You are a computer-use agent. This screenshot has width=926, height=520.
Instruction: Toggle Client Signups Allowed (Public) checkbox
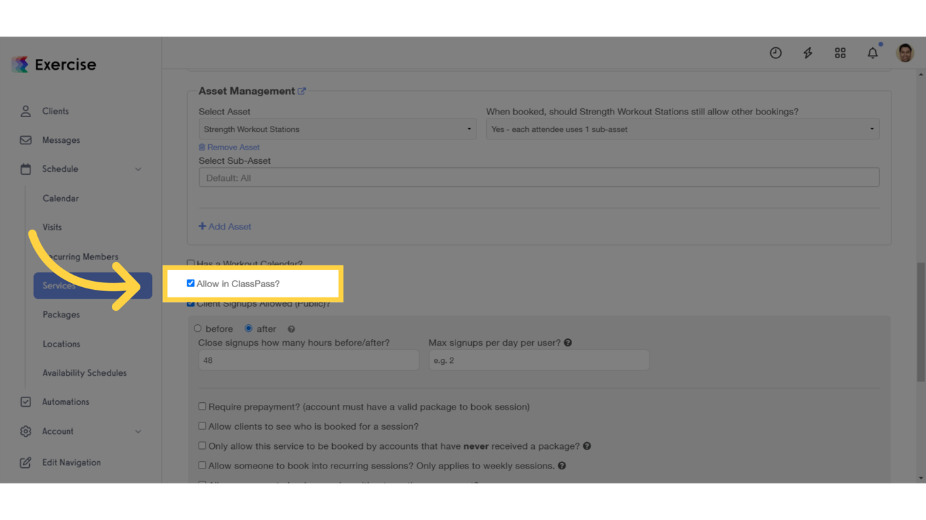point(190,303)
